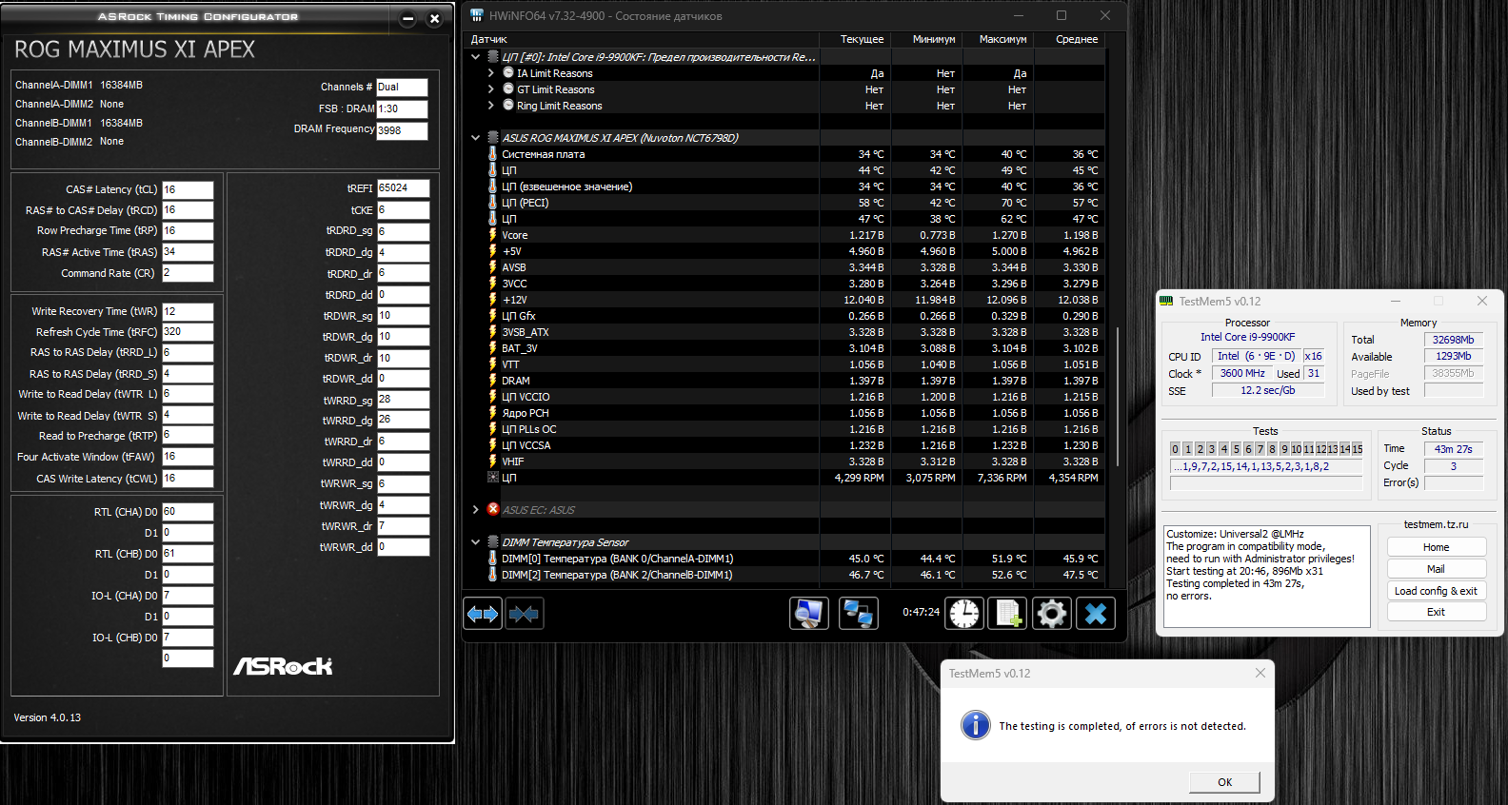Click the CAS# Latency (tCL) value field
This screenshot has height=805, width=1508.
pyautogui.click(x=188, y=189)
